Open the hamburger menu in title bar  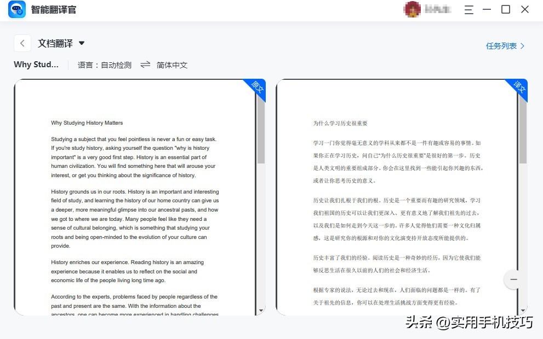click(x=468, y=9)
